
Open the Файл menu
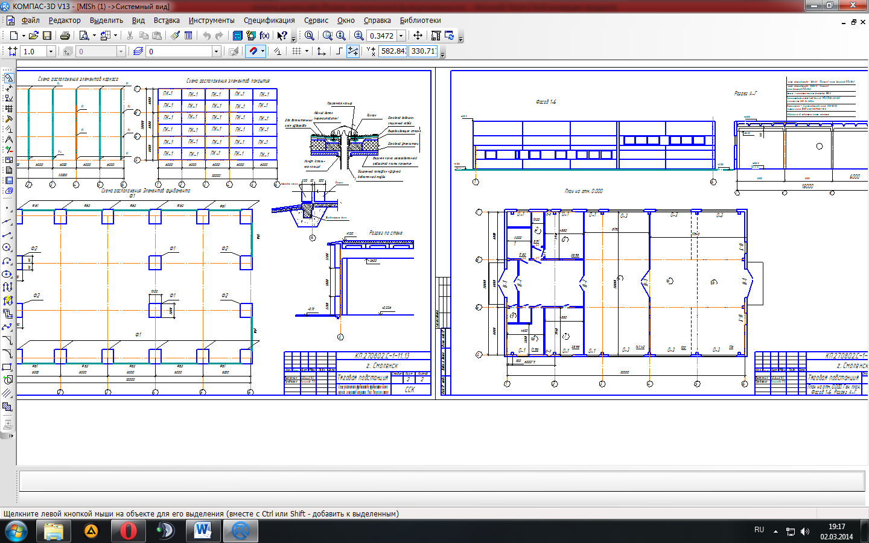(30, 21)
